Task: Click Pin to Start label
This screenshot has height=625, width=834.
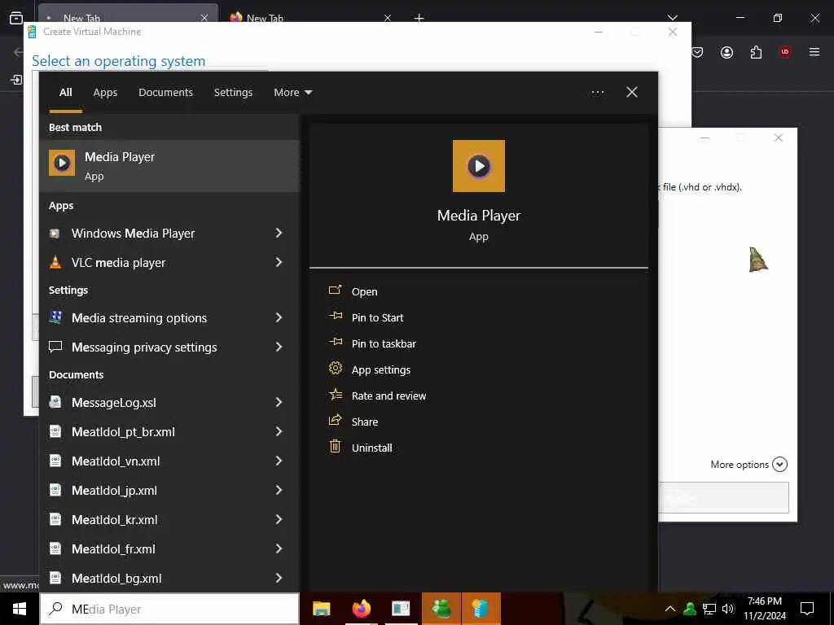Action: [x=378, y=318]
